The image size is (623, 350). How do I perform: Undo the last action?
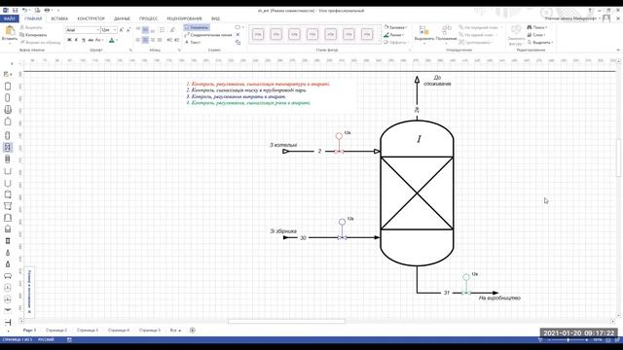pyautogui.click(x=24, y=11)
